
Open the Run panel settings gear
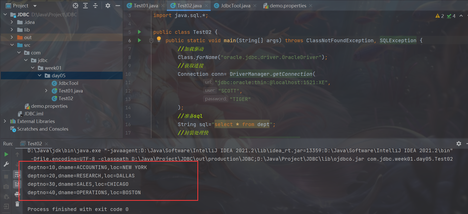(x=459, y=144)
